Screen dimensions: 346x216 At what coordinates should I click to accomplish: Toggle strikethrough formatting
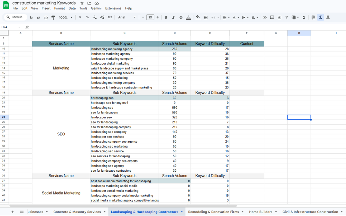181,17
